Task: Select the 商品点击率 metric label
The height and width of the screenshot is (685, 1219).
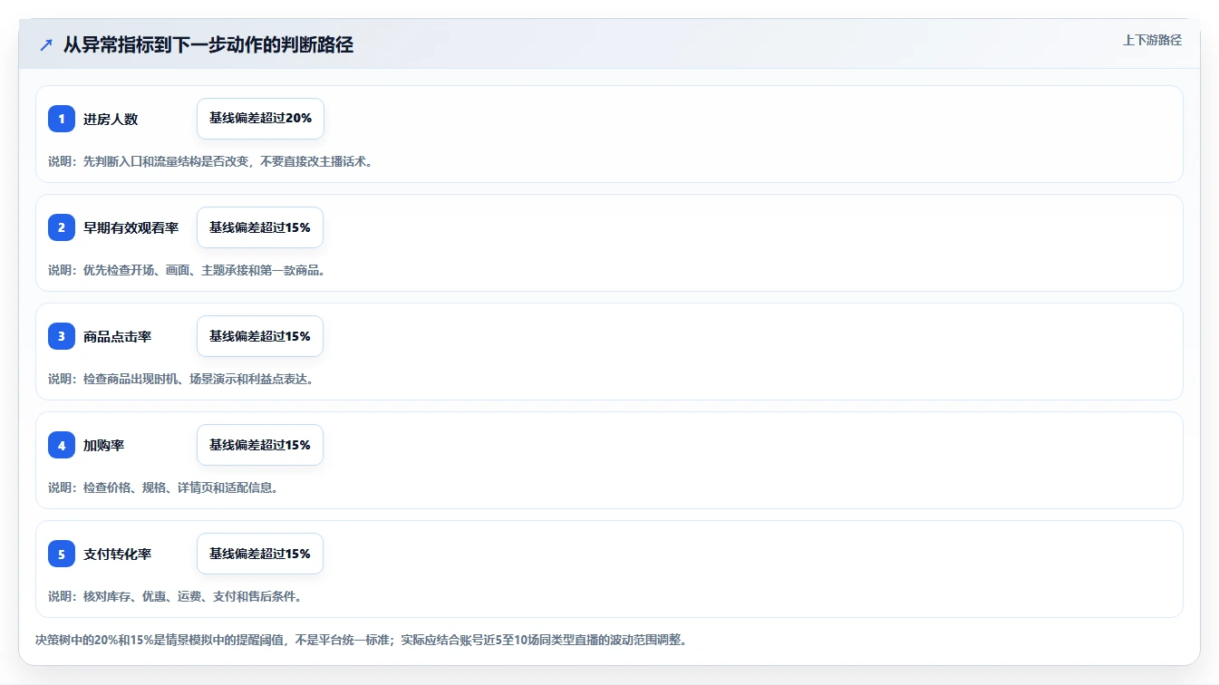Action: click(x=117, y=336)
